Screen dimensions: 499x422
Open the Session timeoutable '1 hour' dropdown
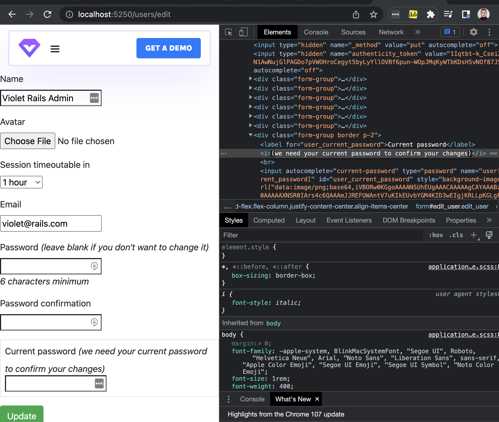point(21,182)
